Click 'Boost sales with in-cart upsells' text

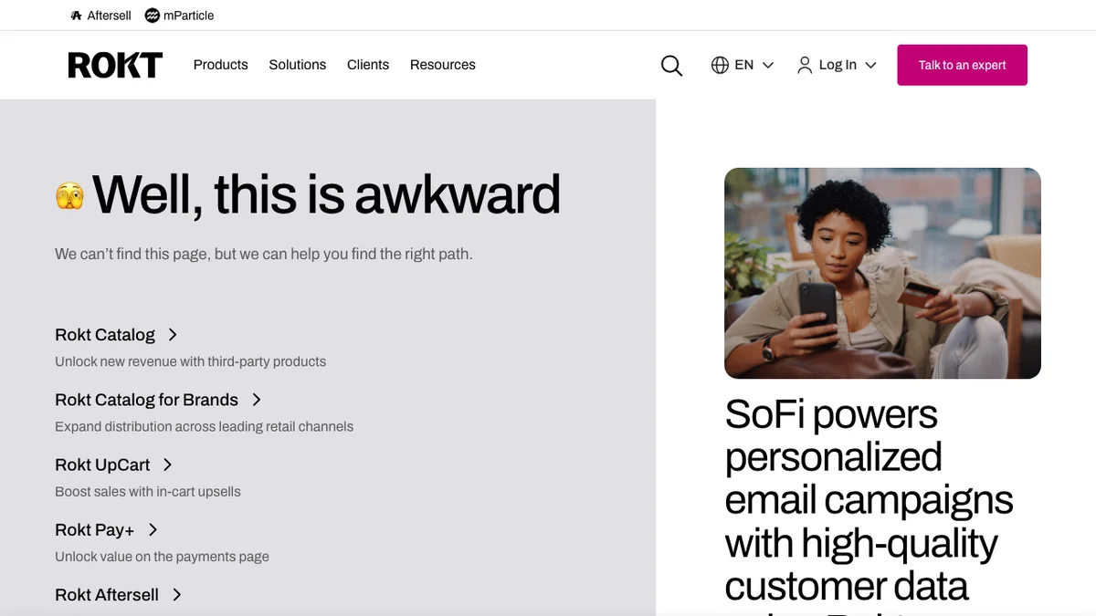[148, 491]
